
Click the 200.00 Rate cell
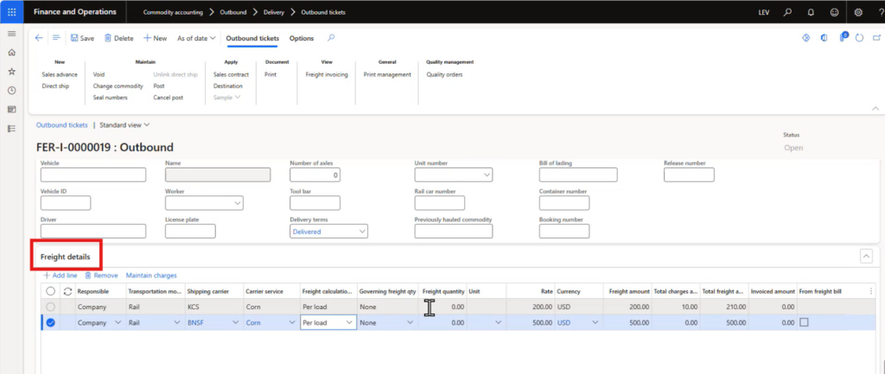[x=531, y=307]
